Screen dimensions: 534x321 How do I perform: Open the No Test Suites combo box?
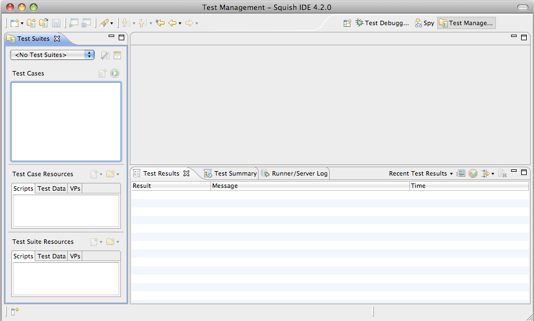(x=52, y=55)
